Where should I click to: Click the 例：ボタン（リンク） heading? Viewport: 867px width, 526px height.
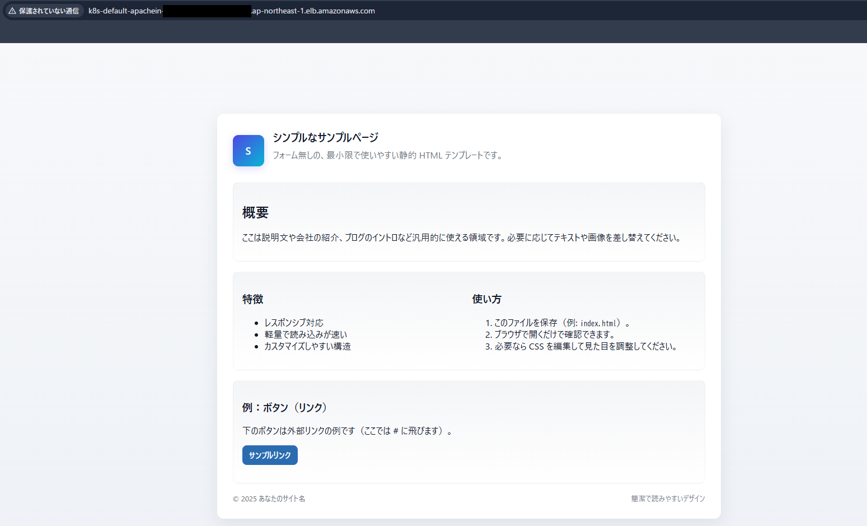click(x=284, y=408)
